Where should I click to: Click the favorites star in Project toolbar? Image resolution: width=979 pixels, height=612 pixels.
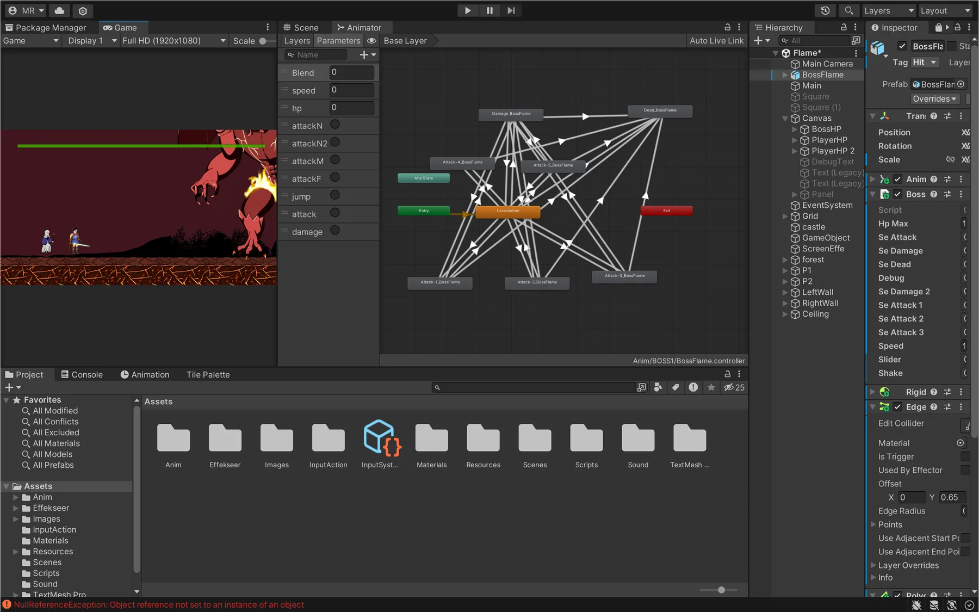711,387
